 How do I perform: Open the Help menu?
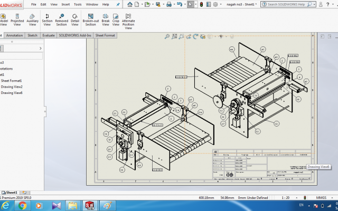(106, 4)
